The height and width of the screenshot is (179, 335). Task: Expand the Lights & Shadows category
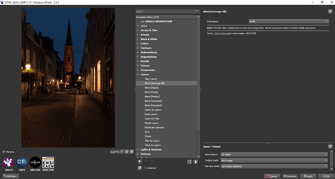[x=138, y=149]
